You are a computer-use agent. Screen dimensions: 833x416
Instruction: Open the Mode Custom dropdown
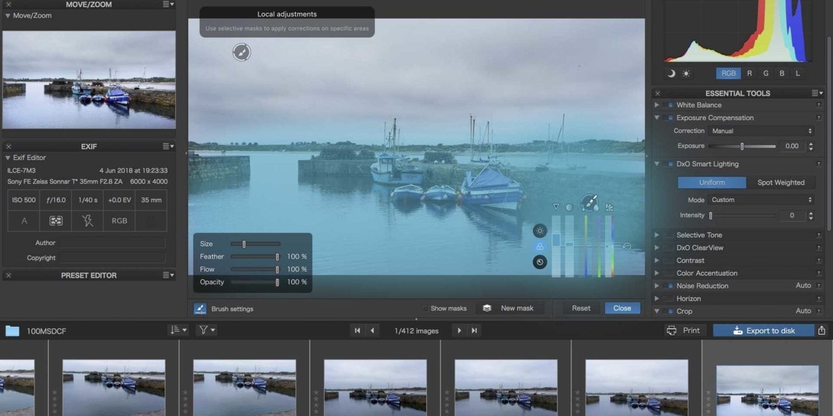[761, 200]
